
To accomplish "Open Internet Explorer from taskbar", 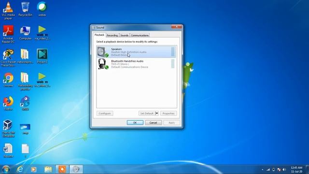I will [20, 169].
